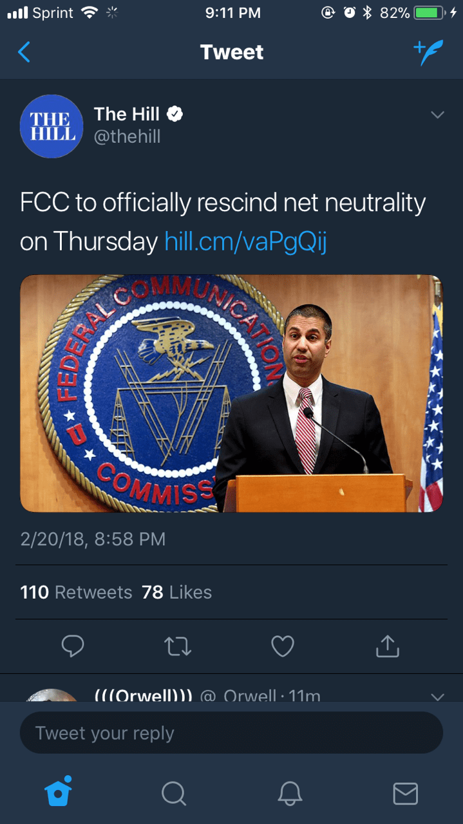Expand options on the Orwell reply

point(437,696)
